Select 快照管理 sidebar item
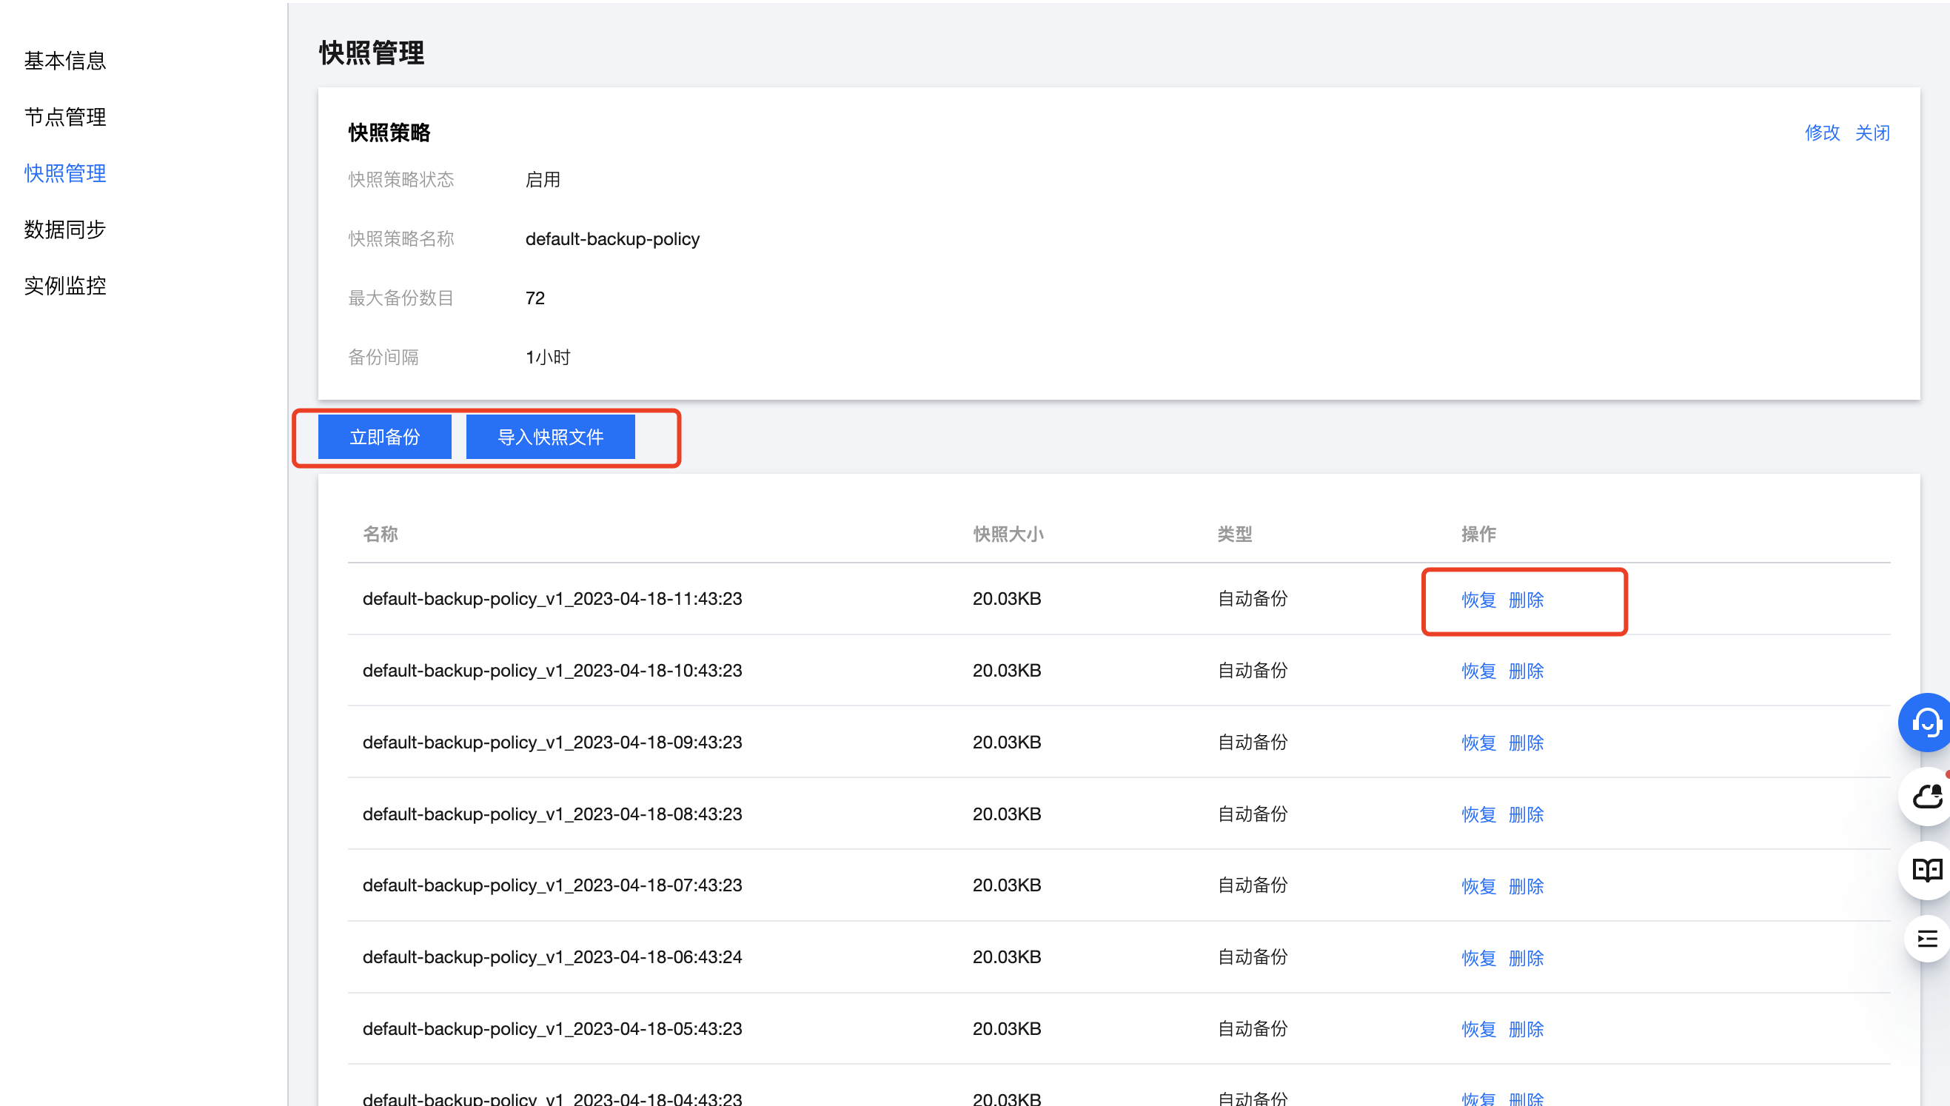 coord(65,173)
